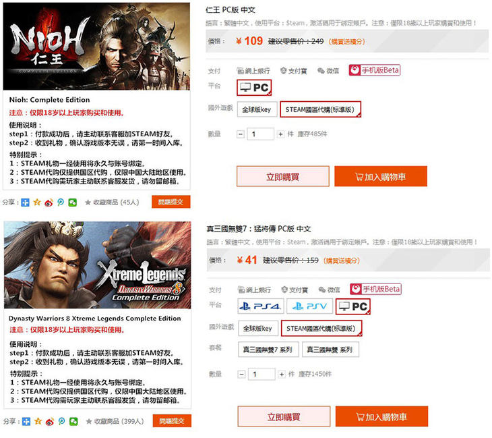
Task: Increase Nioh quantity with the plus button
Action: point(280,134)
